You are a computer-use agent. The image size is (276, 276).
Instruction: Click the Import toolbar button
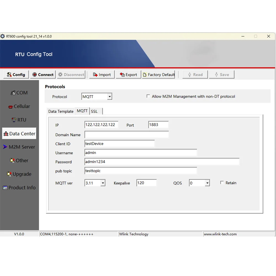[102, 75]
